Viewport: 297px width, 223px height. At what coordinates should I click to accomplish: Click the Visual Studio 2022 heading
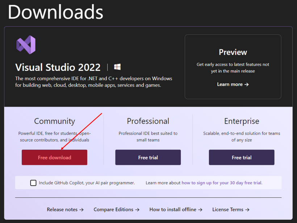pos(58,67)
